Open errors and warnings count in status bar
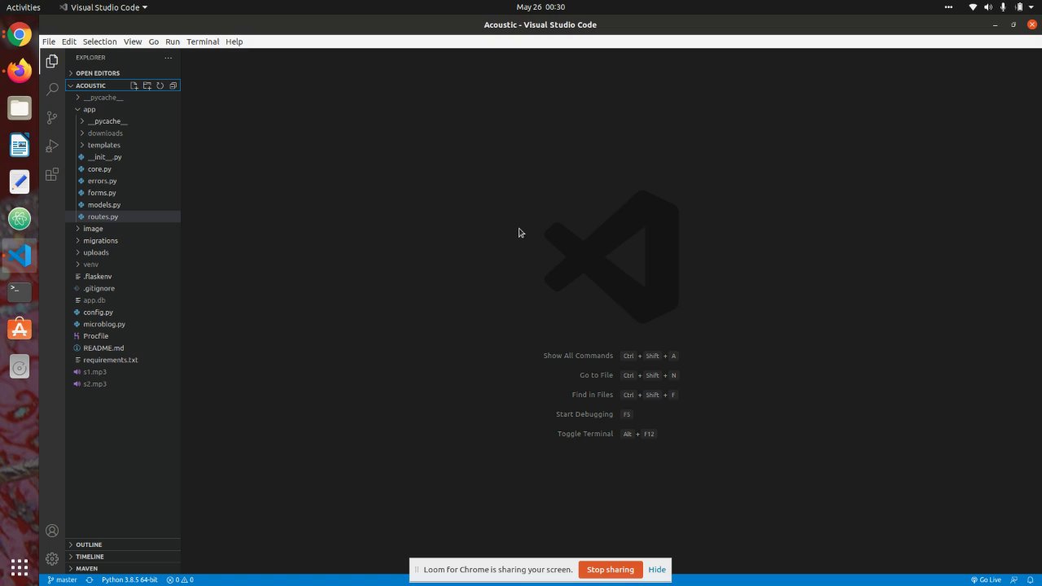 coord(180,580)
